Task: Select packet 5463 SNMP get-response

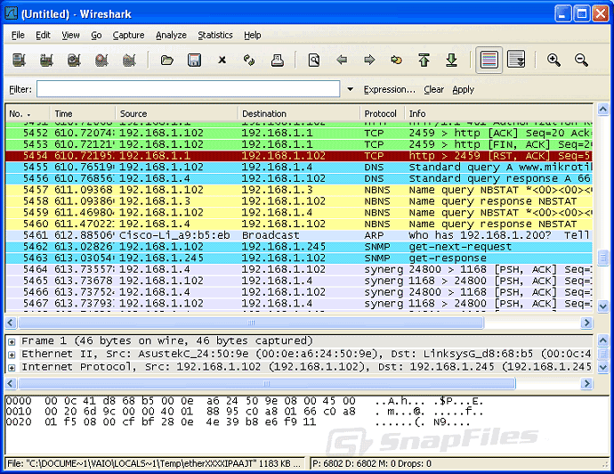Action: (x=299, y=258)
